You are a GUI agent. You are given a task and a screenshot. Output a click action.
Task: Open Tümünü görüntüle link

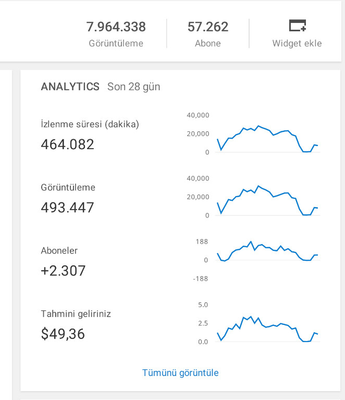180,373
